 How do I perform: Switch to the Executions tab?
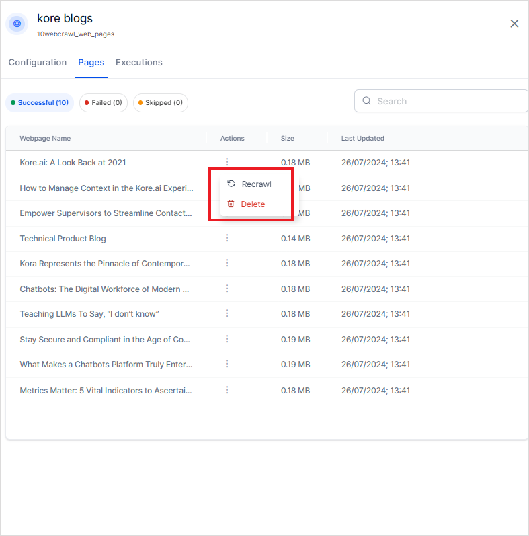[139, 63]
